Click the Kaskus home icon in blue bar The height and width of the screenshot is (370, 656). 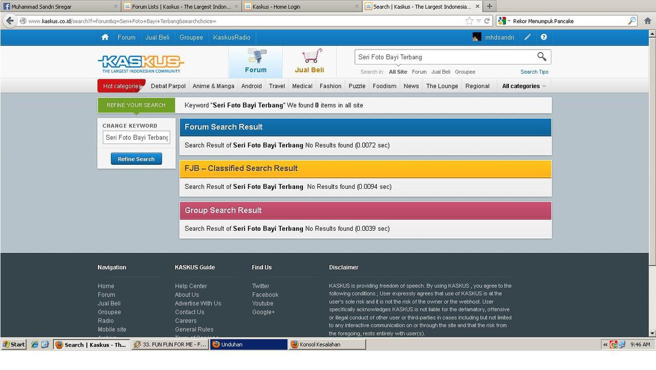(x=105, y=37)
